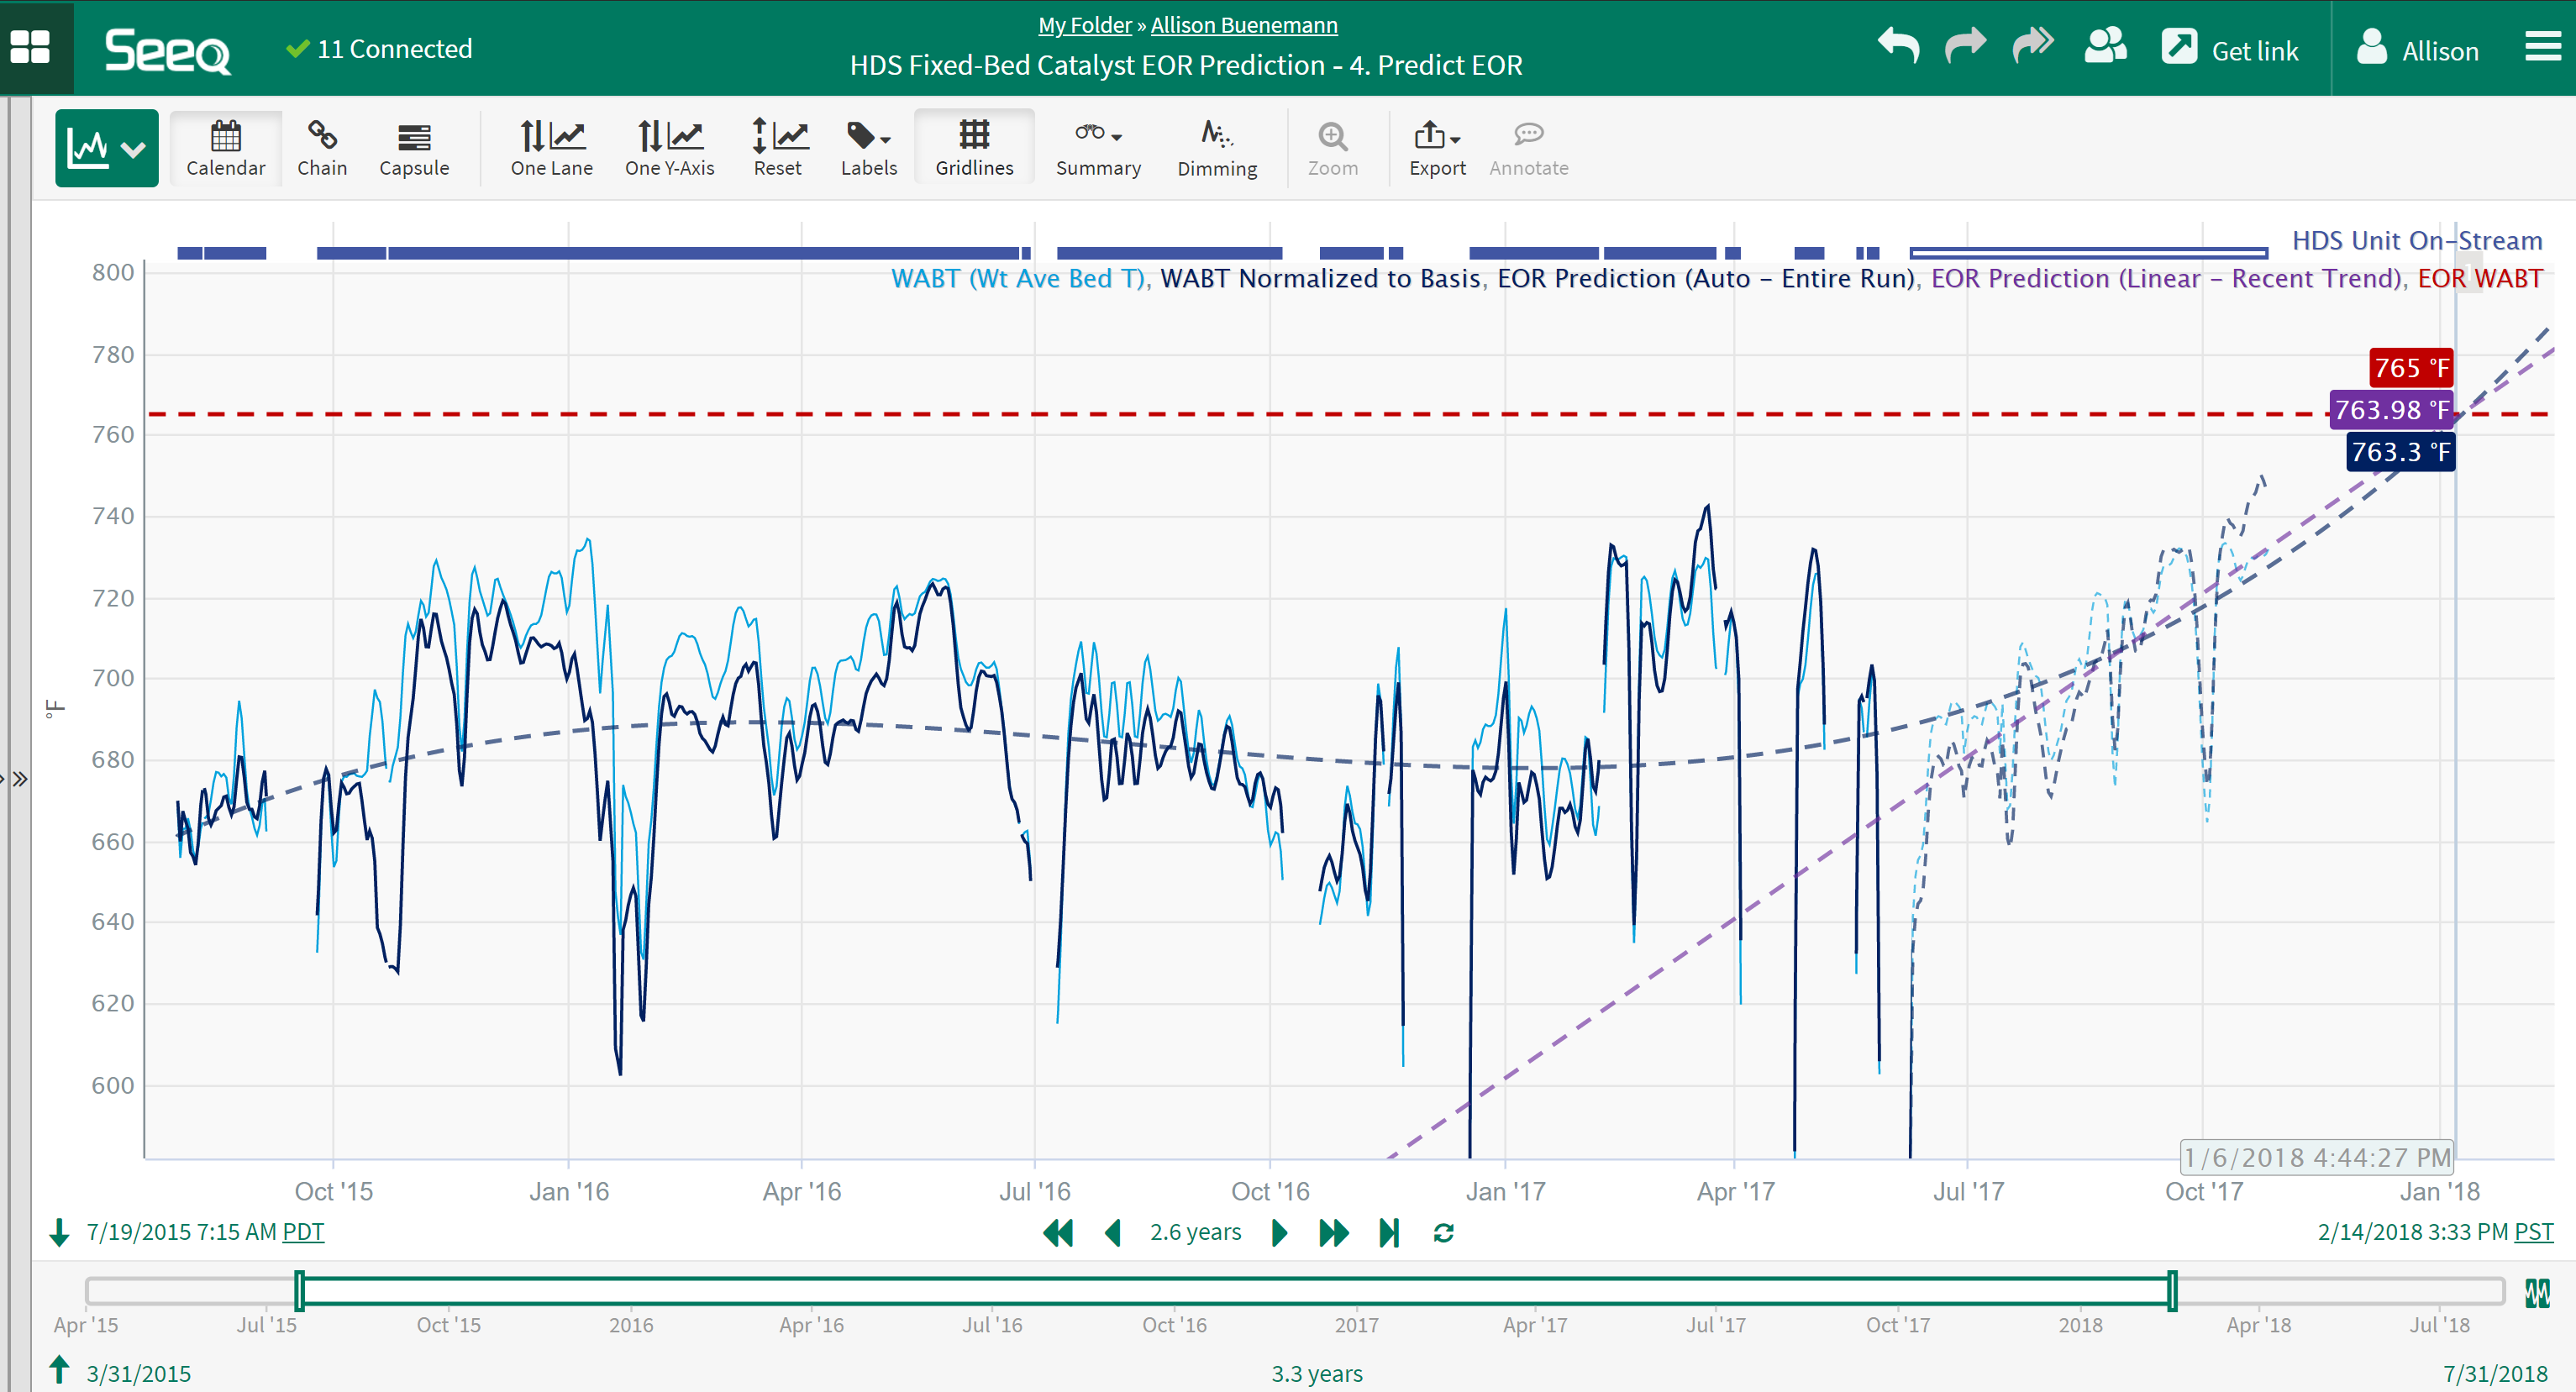Step display range forward half a window
This screenshot has height=1392, width=2576.
[x=1279, y=1232]
